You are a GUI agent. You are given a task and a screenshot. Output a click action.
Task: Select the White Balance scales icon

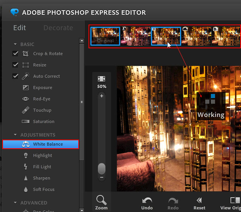tap(26, 144)
